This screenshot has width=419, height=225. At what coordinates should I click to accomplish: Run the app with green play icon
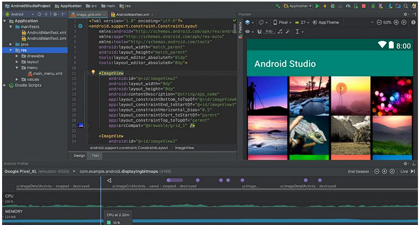317,6
